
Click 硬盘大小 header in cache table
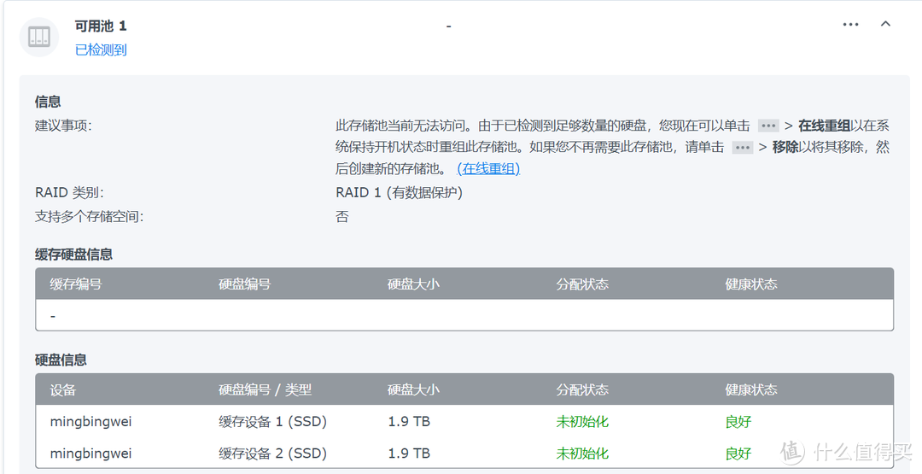413,284
